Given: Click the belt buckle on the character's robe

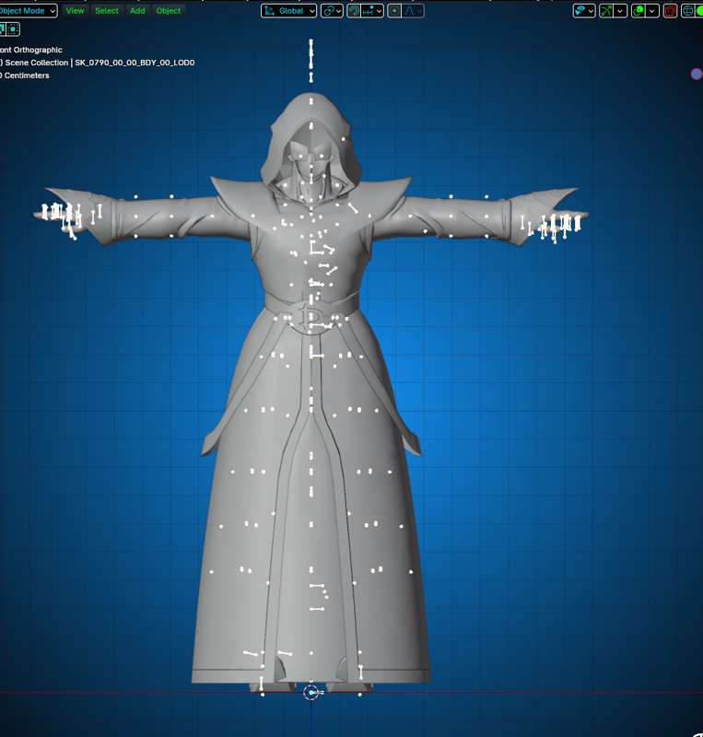Looking at the screenshot, I should 310,318.
